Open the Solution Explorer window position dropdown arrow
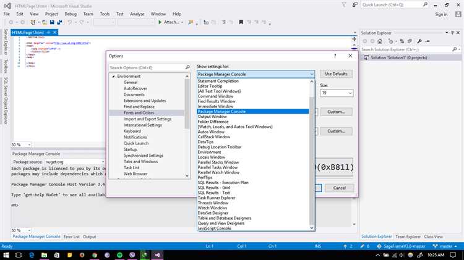This screenshot has width=464, height=260. [447, 33]
